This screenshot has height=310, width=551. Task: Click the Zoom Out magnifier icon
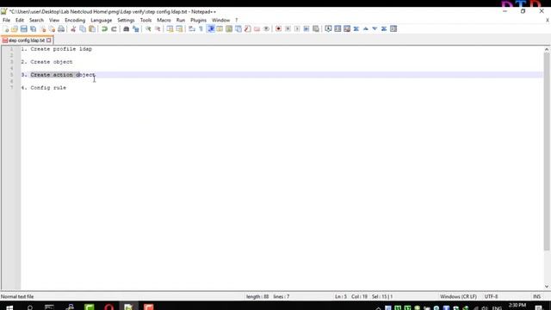[158, 28]
